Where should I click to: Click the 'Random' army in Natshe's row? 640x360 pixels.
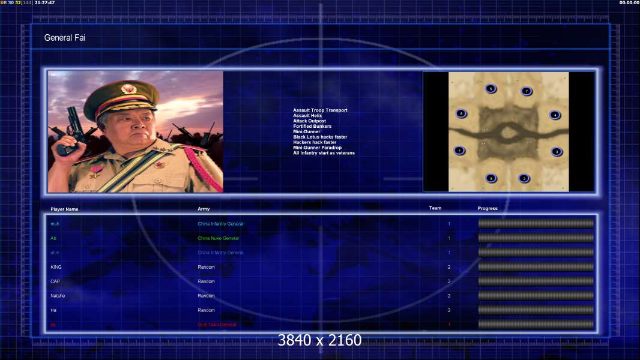[x=206, y=296]
